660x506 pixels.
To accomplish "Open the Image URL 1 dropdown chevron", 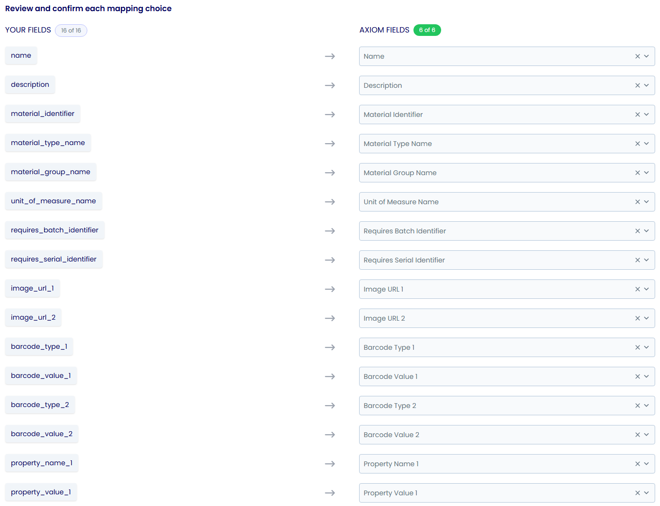I will point(646,289).
